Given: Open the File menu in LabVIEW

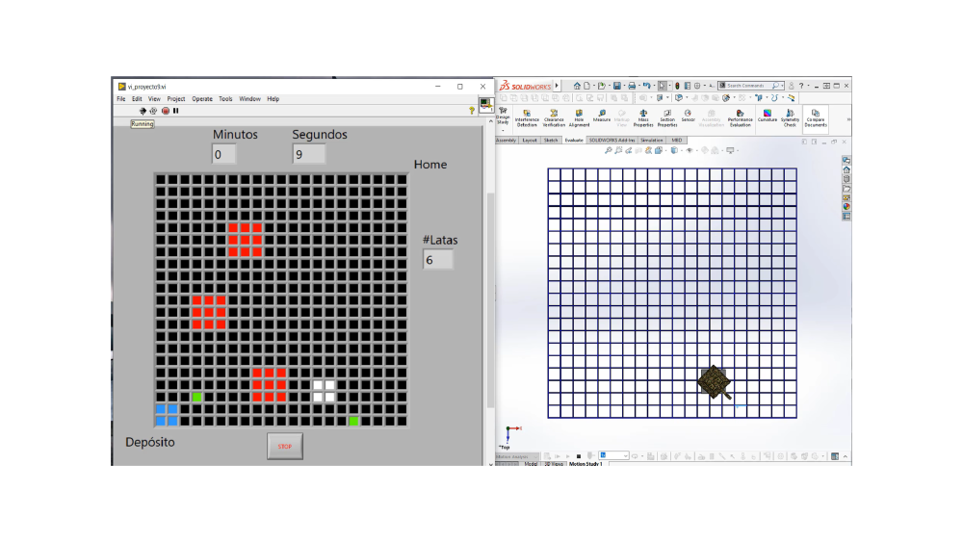Looking at the screenshot, I should (x=121, y=99).
